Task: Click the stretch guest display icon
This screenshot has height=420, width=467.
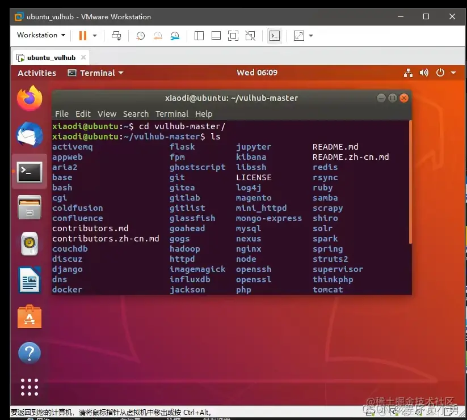Action: pos(298,36)
